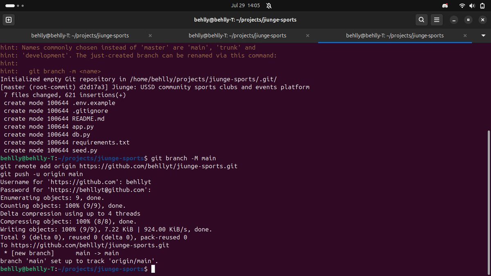Minimize the terminal window
The width and height of the screenshot is (491, 276).
tap(454, 20)
